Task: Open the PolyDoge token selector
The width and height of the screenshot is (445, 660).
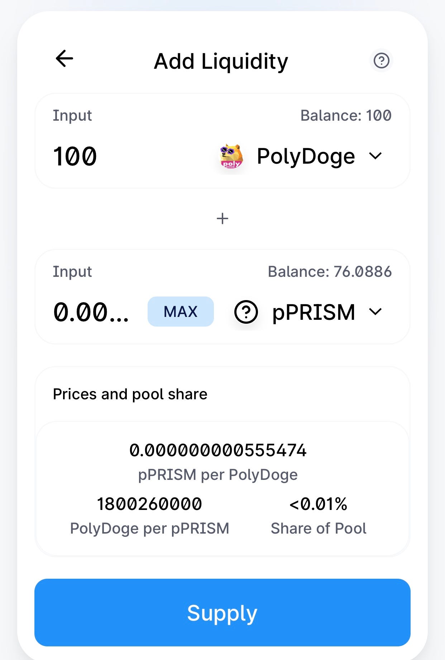Action: coord(301,156)
